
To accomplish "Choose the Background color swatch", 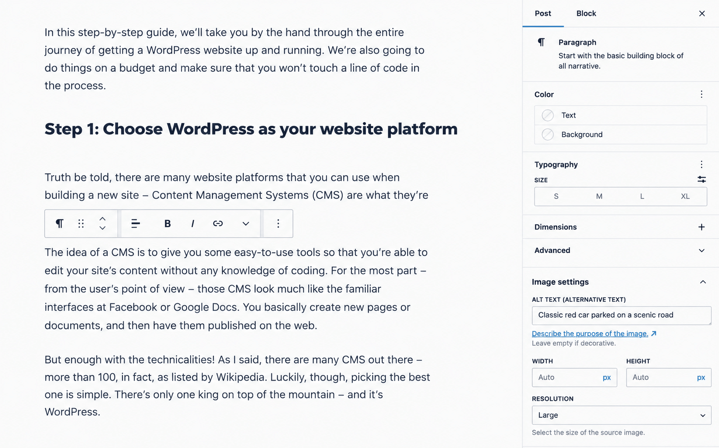I will [548, 134].
